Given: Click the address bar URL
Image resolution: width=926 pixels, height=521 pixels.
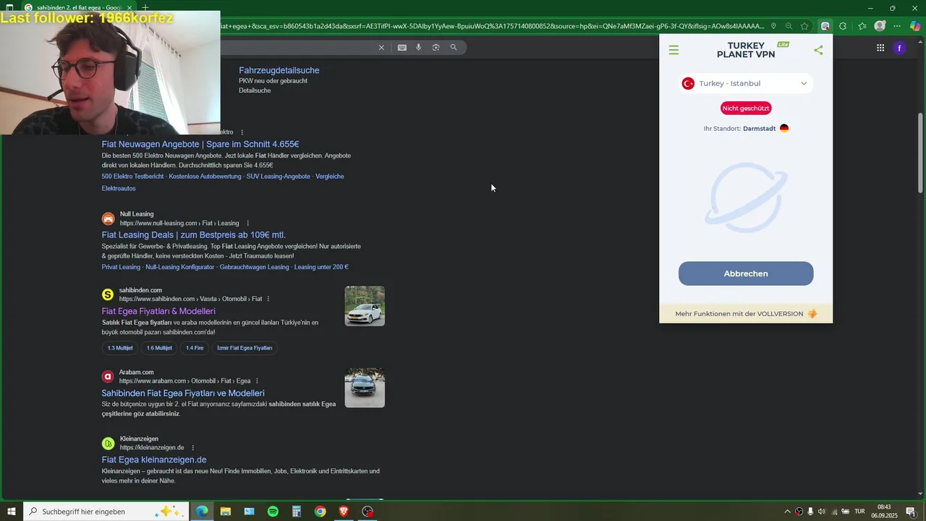Looking at the screenshot, I should coord(492,26).
